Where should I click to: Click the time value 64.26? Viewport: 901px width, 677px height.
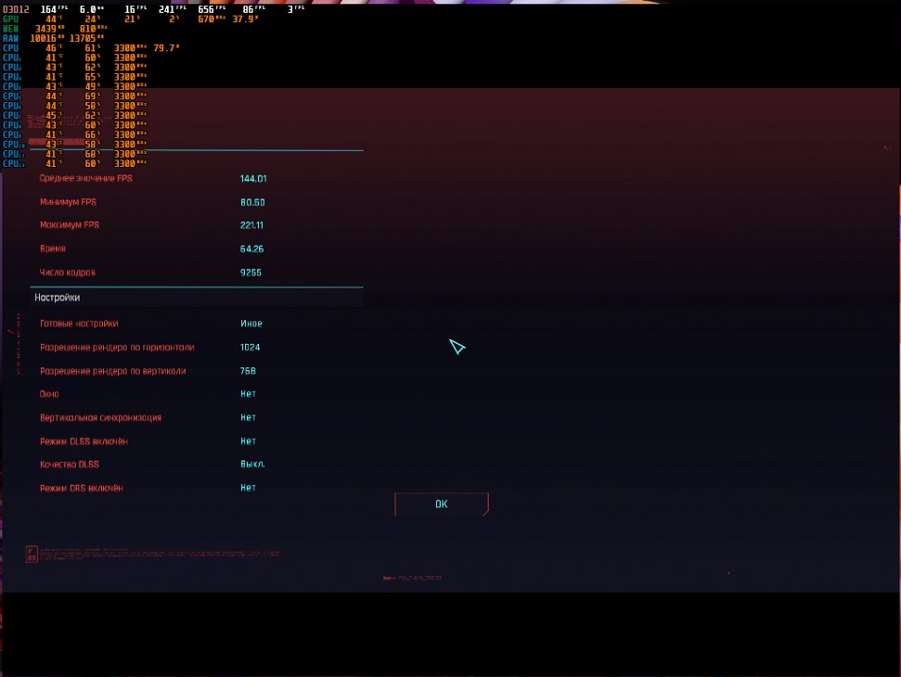point(251,249)
